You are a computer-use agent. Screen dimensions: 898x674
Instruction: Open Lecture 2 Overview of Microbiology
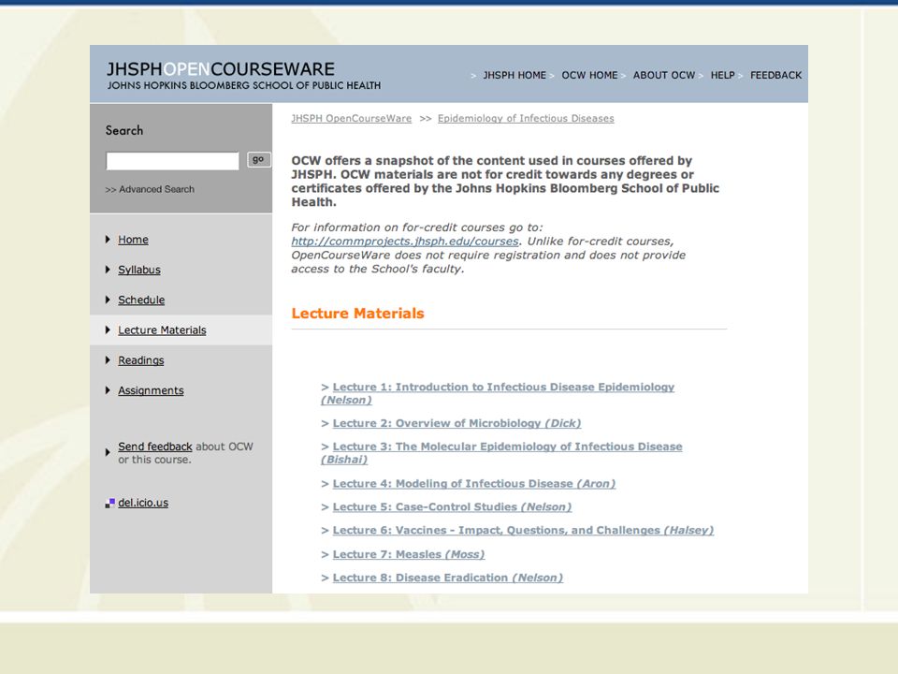(456, 423)
